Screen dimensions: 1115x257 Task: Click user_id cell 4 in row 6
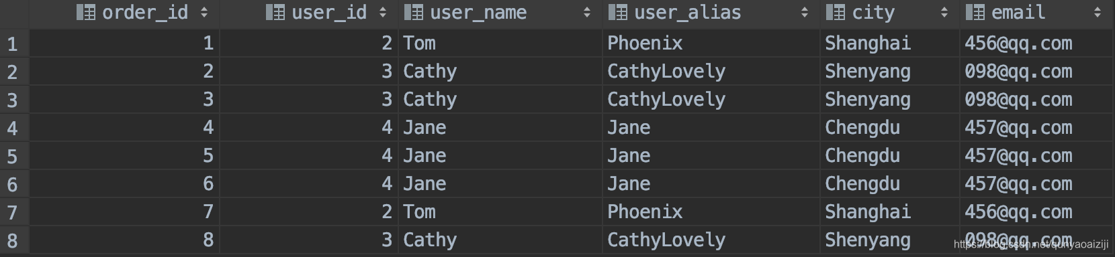point(309,184)
